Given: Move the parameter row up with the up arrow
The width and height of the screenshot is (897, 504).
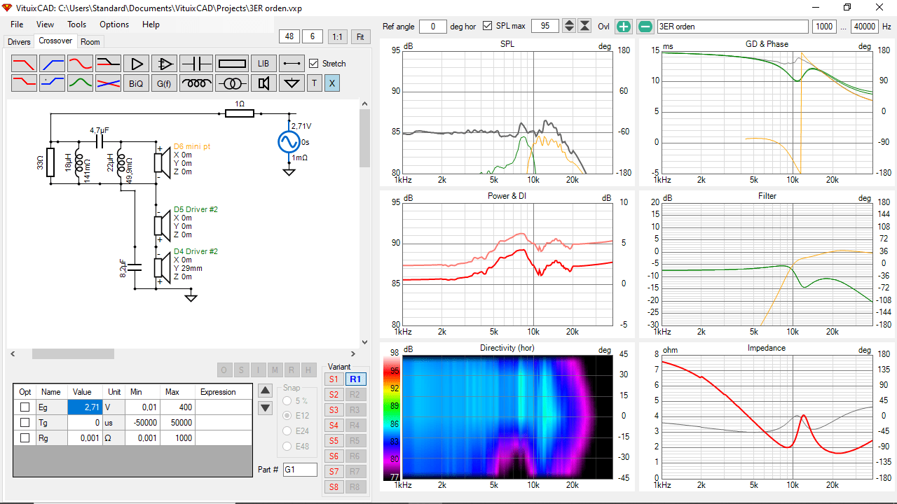Looking at the screenshot, I should [x=266, y=391].
